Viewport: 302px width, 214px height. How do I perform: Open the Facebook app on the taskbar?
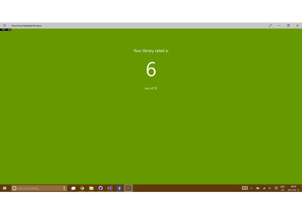pos(119,188)
